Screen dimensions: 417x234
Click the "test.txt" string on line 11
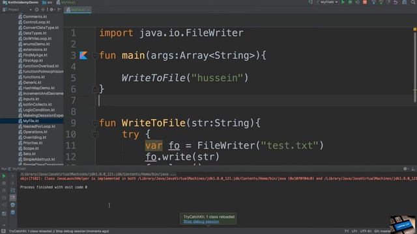pyautogui.click(x=289, y=146)
